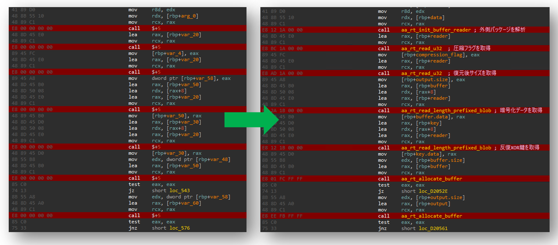Click edx, dword ptr [rbp+var_58] operand
Viewport: 558px width, 245px height.
click(191, 197)
